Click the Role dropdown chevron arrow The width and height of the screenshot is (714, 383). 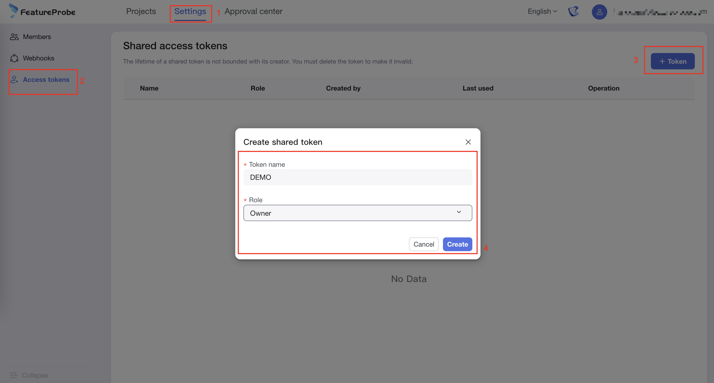pyautogui.click(x=459, y=212)
